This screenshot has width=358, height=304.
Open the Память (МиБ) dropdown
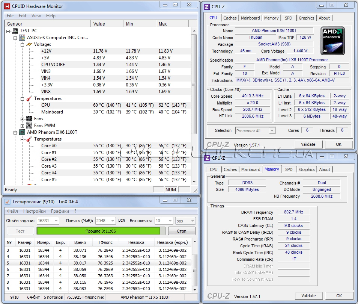pos(111,221)
